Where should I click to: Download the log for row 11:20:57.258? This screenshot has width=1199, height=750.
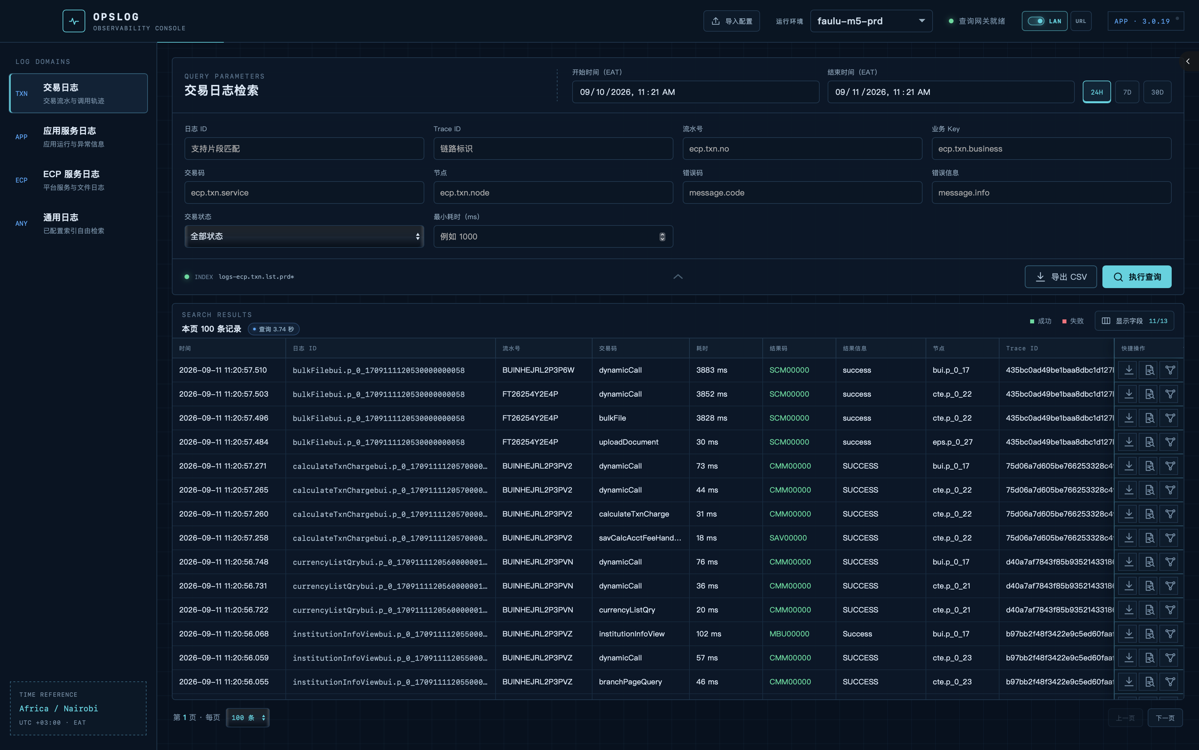[x=1128, y=538]
